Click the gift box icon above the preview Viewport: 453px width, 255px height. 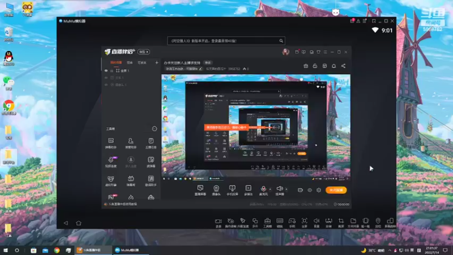[306, 66]
